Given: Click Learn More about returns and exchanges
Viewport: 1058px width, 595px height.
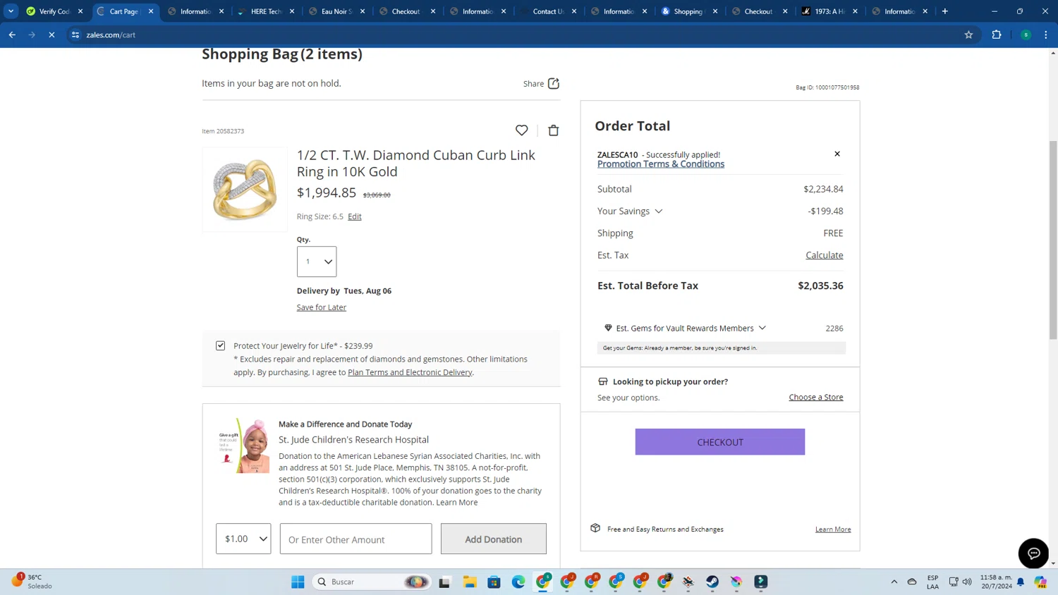Looking at the screenshot, I should tap(833, 529).
